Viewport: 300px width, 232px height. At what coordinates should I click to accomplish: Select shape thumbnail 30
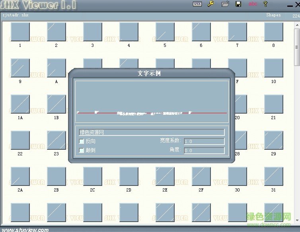pyautogui.click(x=237, y=176)
